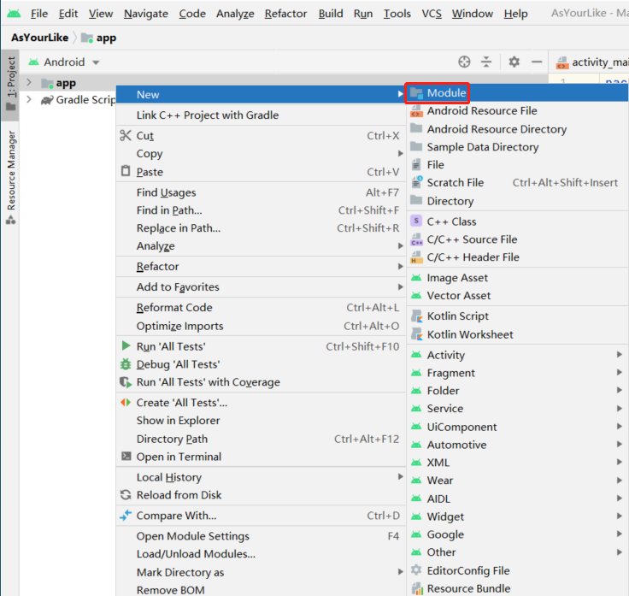Expand the Local History submenu arrow

click(400, 476)
